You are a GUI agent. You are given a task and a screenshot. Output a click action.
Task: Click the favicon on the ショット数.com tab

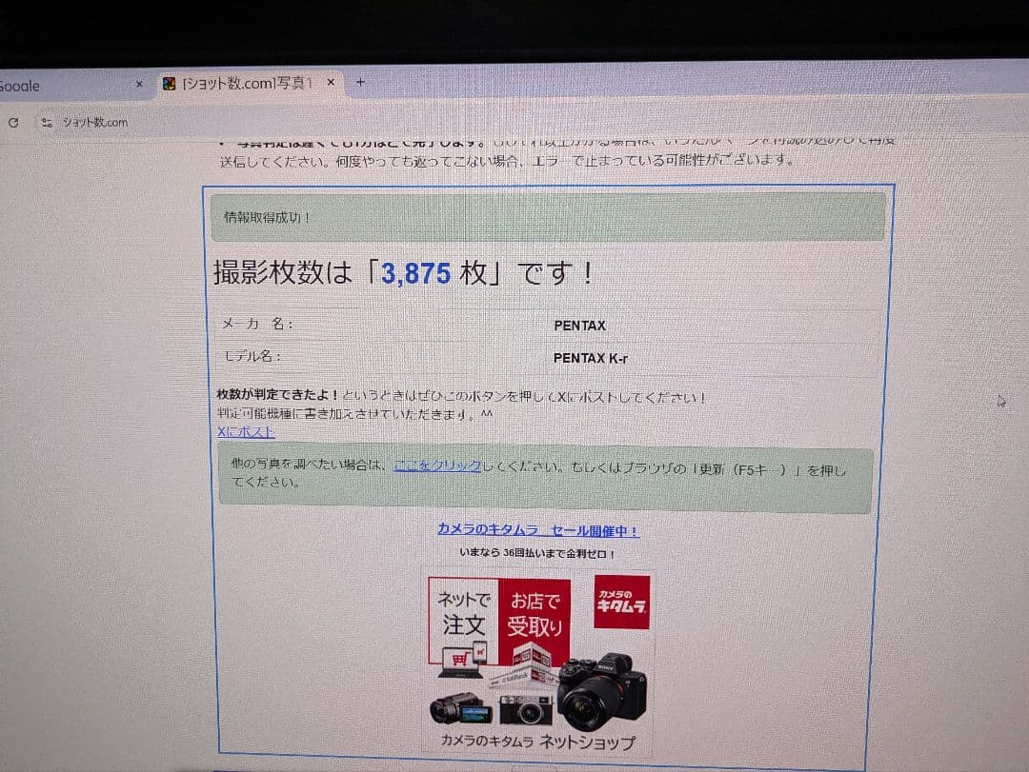171,83
